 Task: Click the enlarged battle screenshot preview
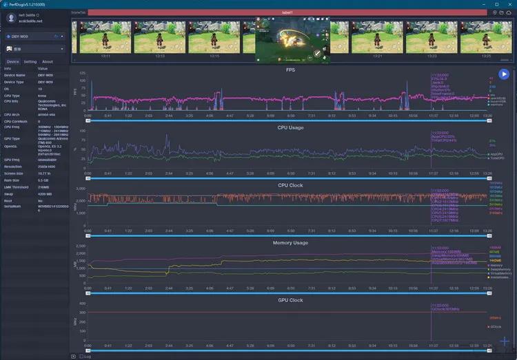[x=292, y=40]
